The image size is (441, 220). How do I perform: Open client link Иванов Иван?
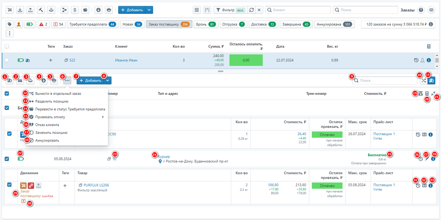(126, 60)
